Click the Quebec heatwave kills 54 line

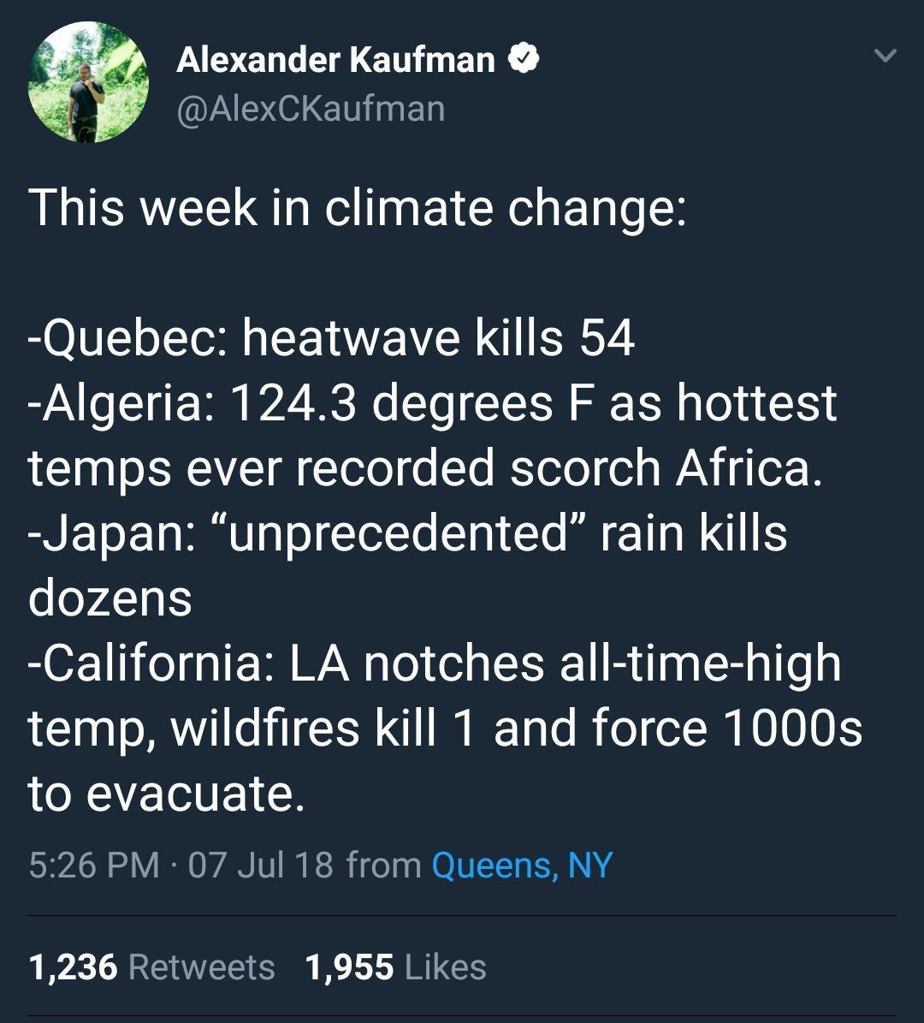331,338
